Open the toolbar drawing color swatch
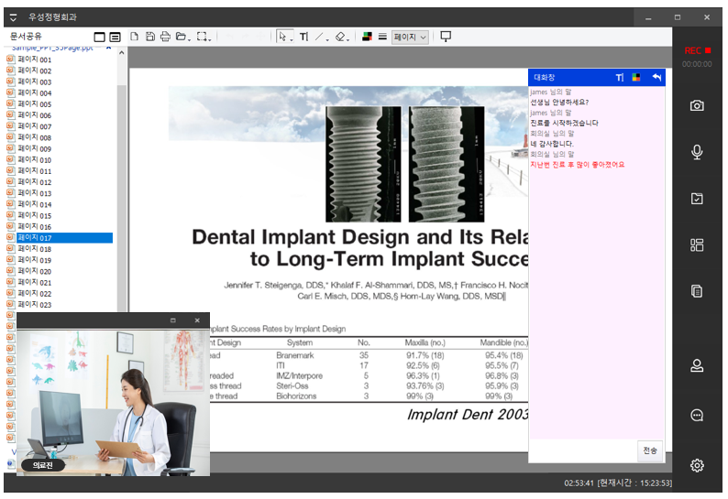 point(367,37)
